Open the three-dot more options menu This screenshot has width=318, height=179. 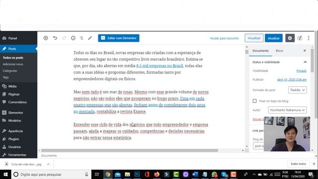[309, 38]
